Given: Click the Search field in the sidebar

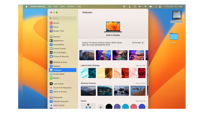Looking at the screenshot, I should 63,18.
